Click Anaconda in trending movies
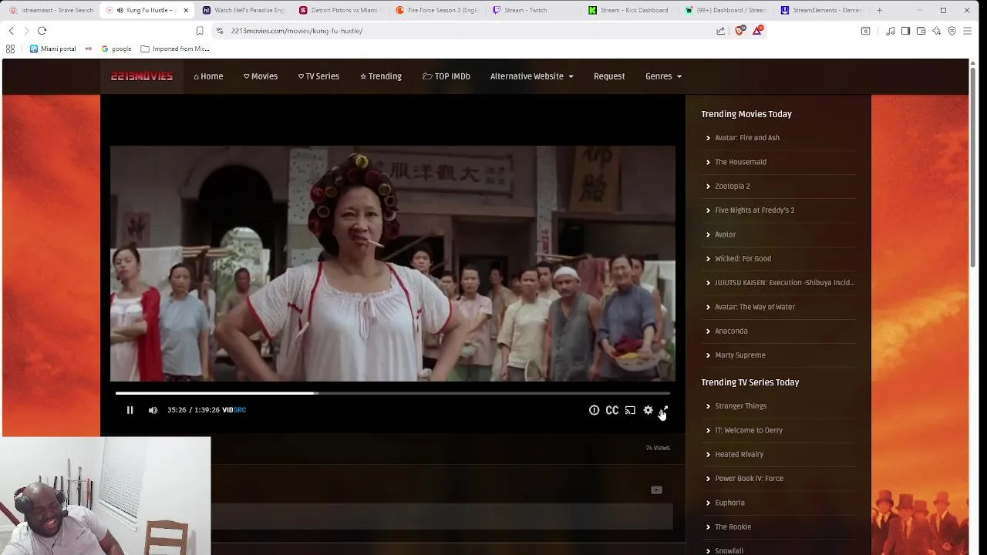Screen dimensions: 987x555 pos(731,331)
